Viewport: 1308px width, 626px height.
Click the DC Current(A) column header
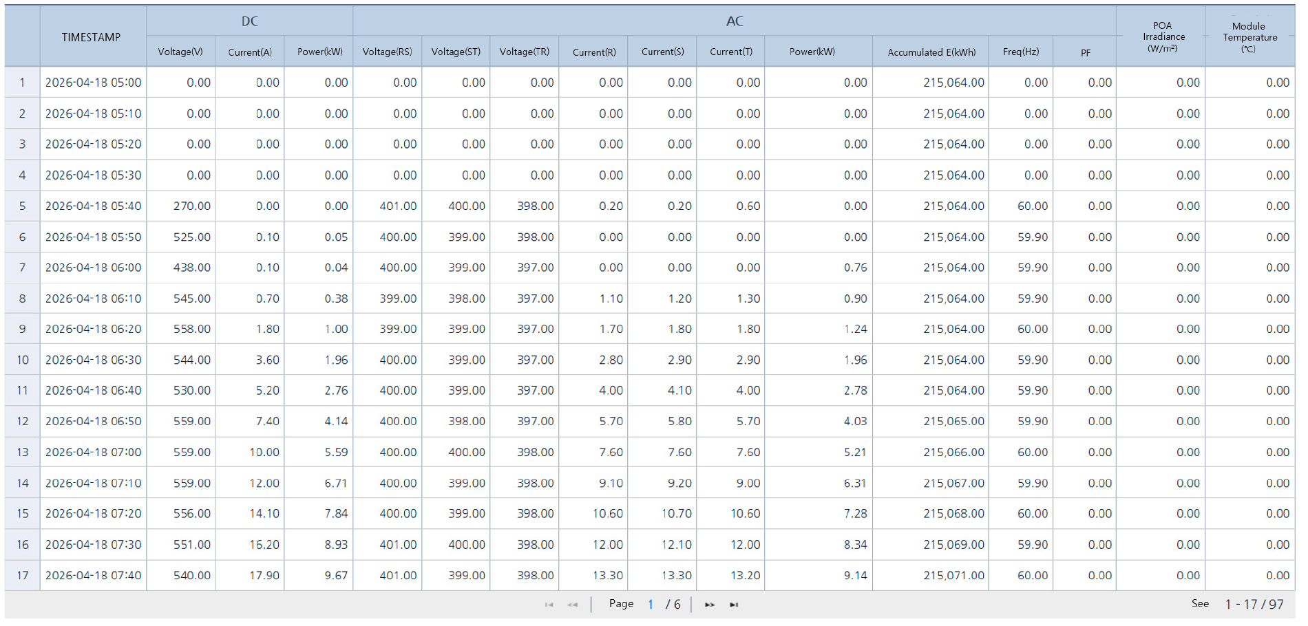point(250,52)
